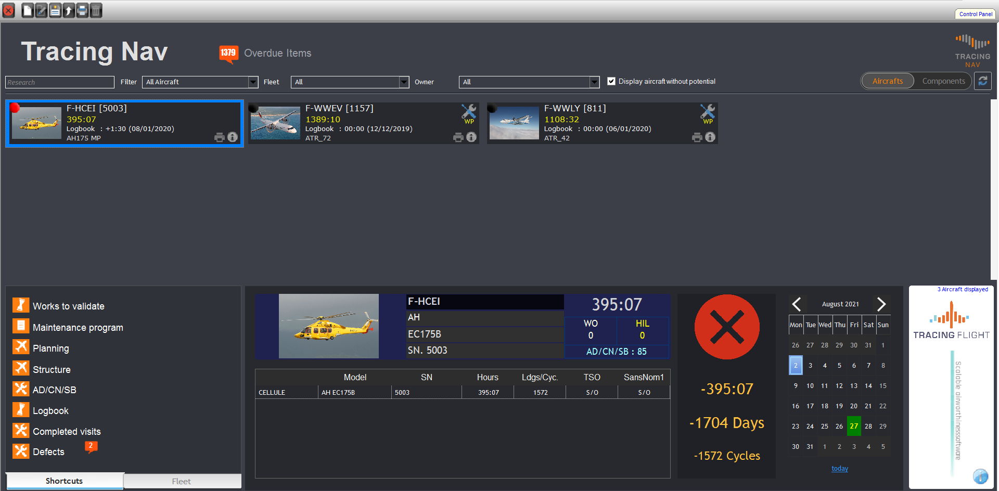Uncheck Display aircraft without potential
This screenshot has height=491, width=999.
[611, 81]
